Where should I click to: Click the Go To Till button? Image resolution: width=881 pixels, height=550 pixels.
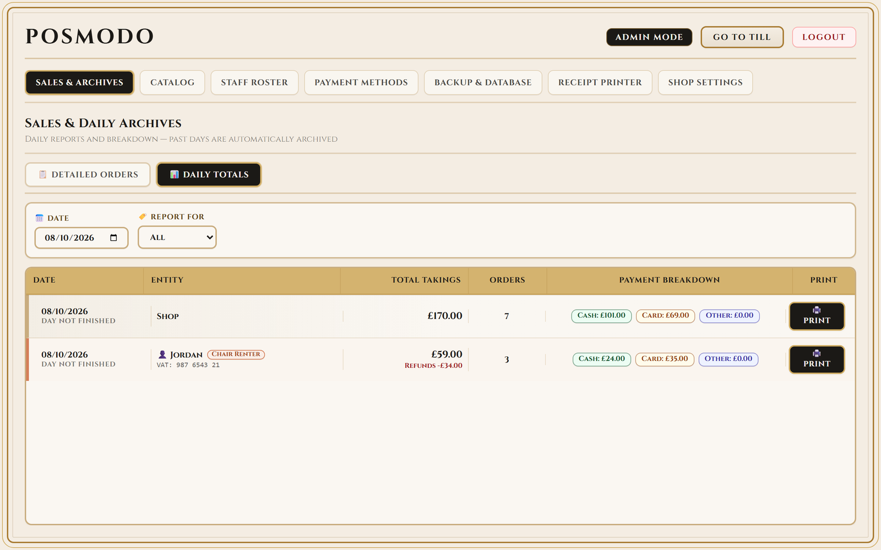coord(742,37)
